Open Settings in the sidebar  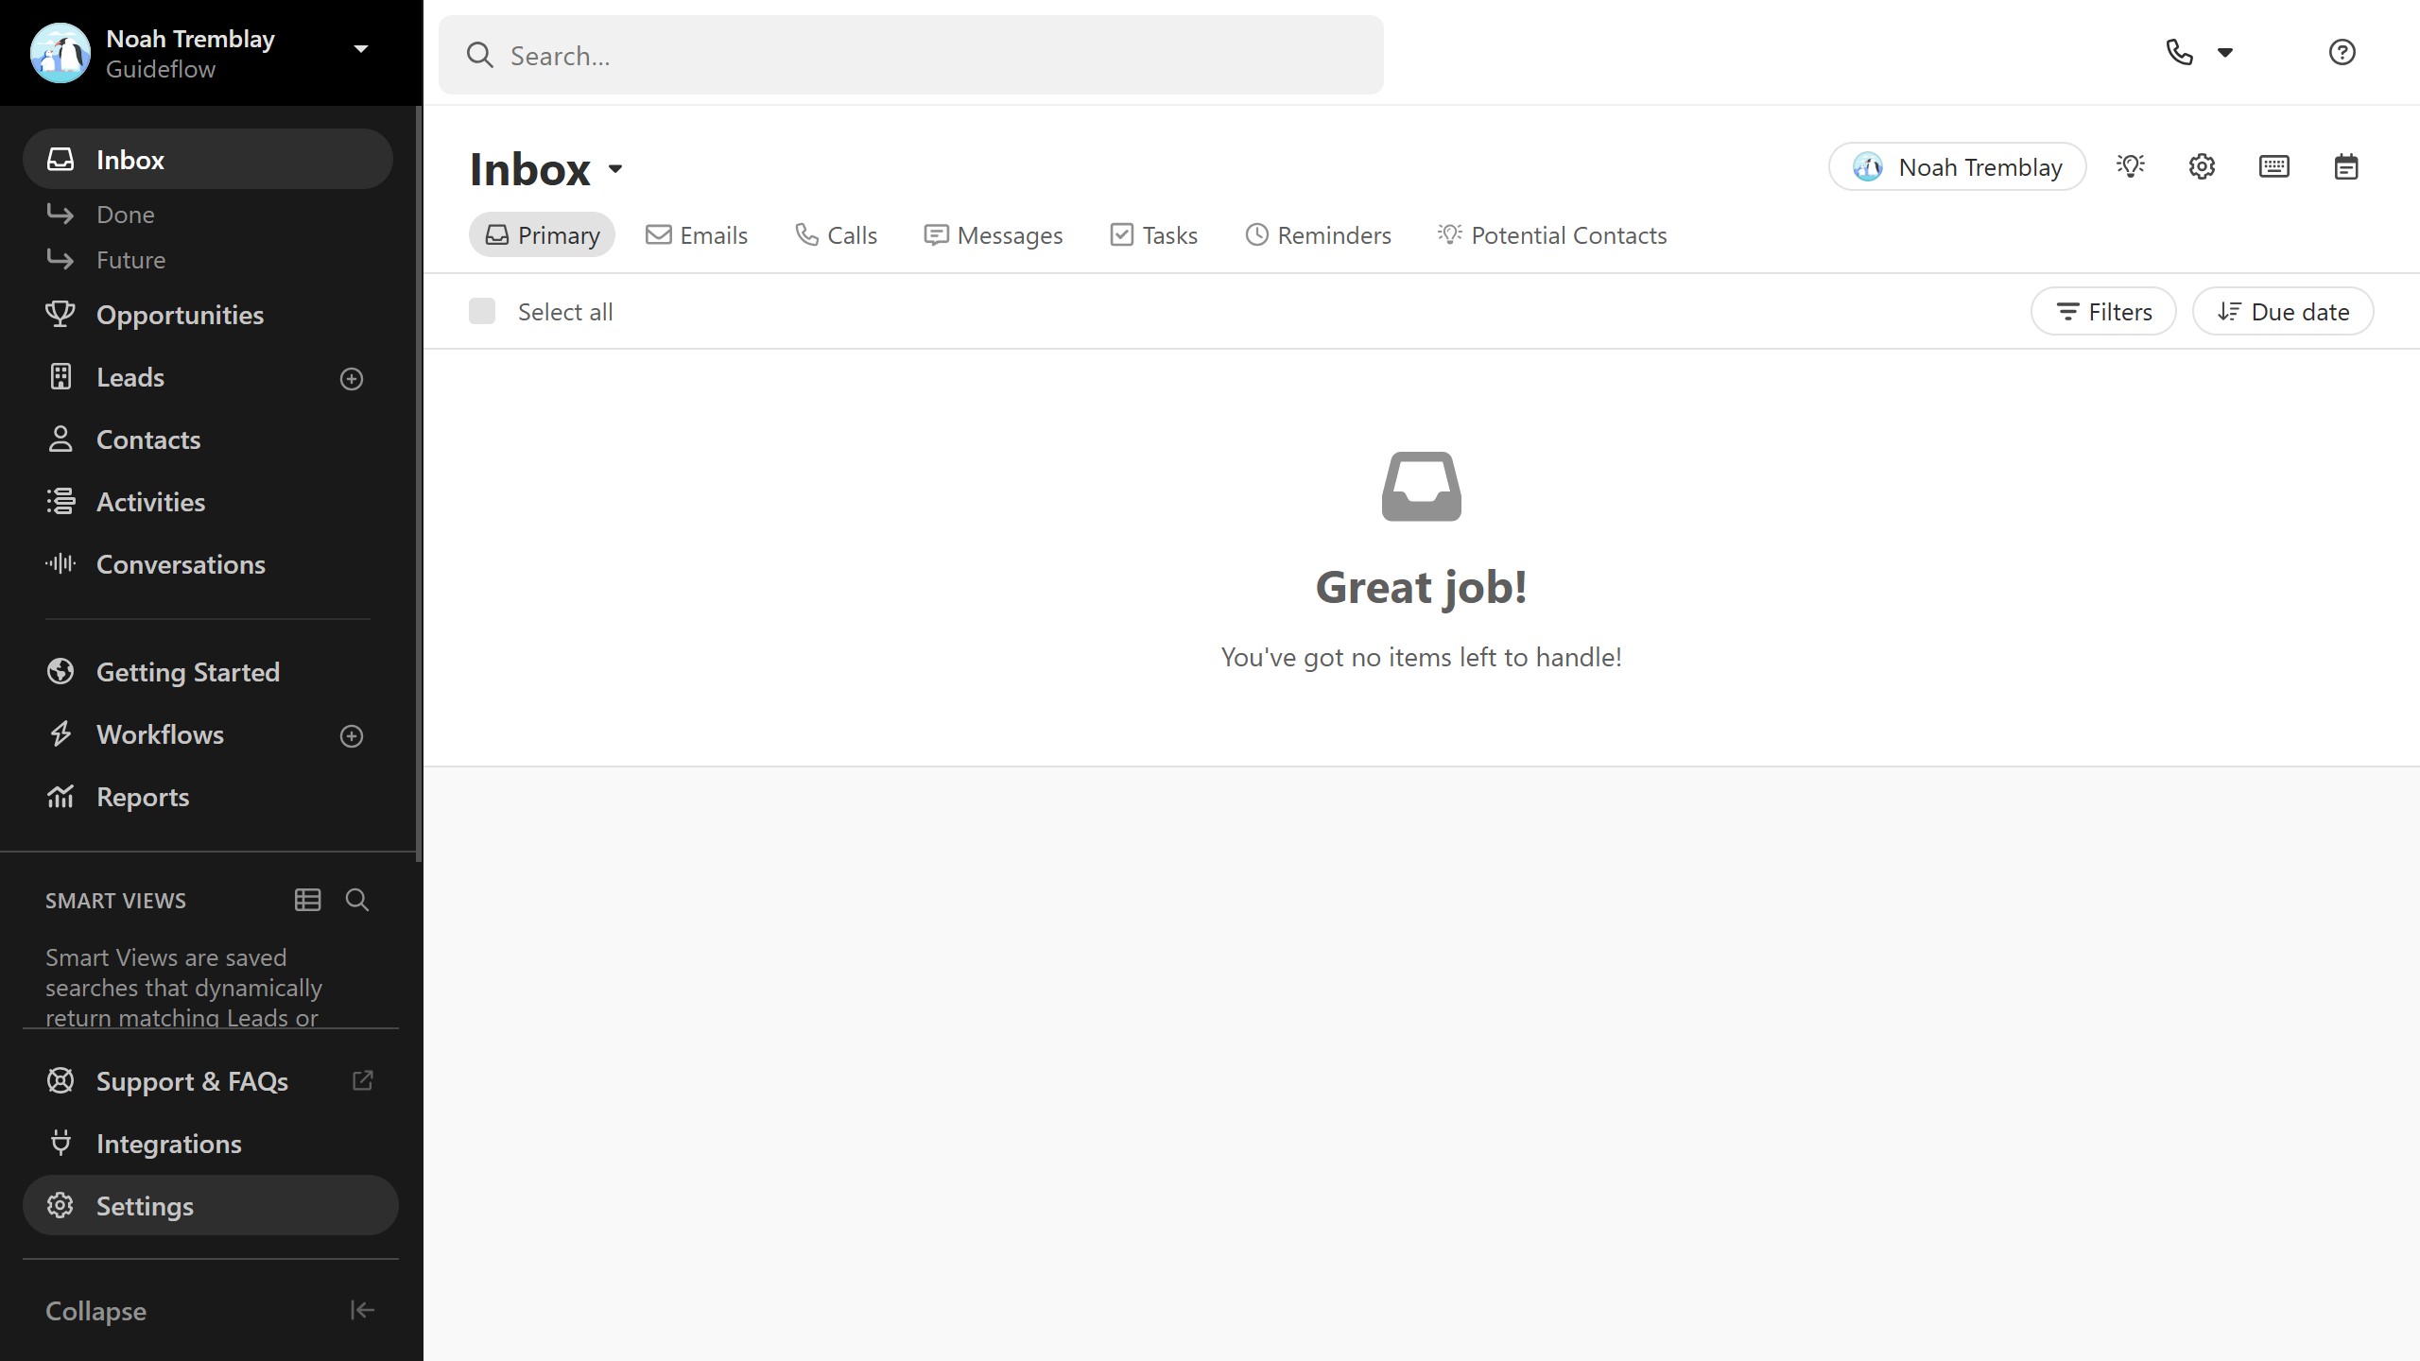pos(210,1206)
